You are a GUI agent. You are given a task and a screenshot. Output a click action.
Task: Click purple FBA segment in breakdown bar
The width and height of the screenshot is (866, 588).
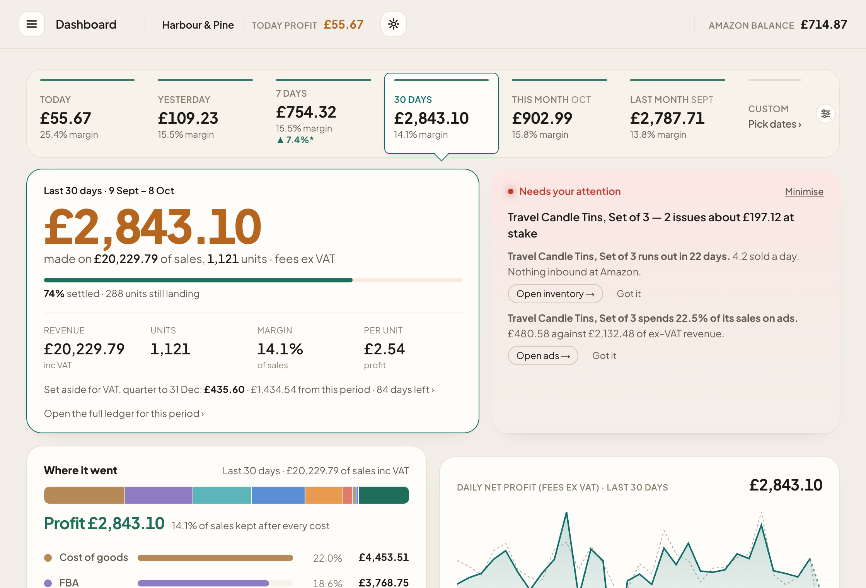(159, 495)
